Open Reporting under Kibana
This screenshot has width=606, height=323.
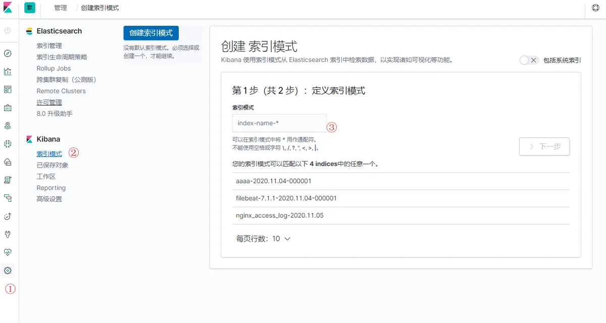click(x=51, y=188)
